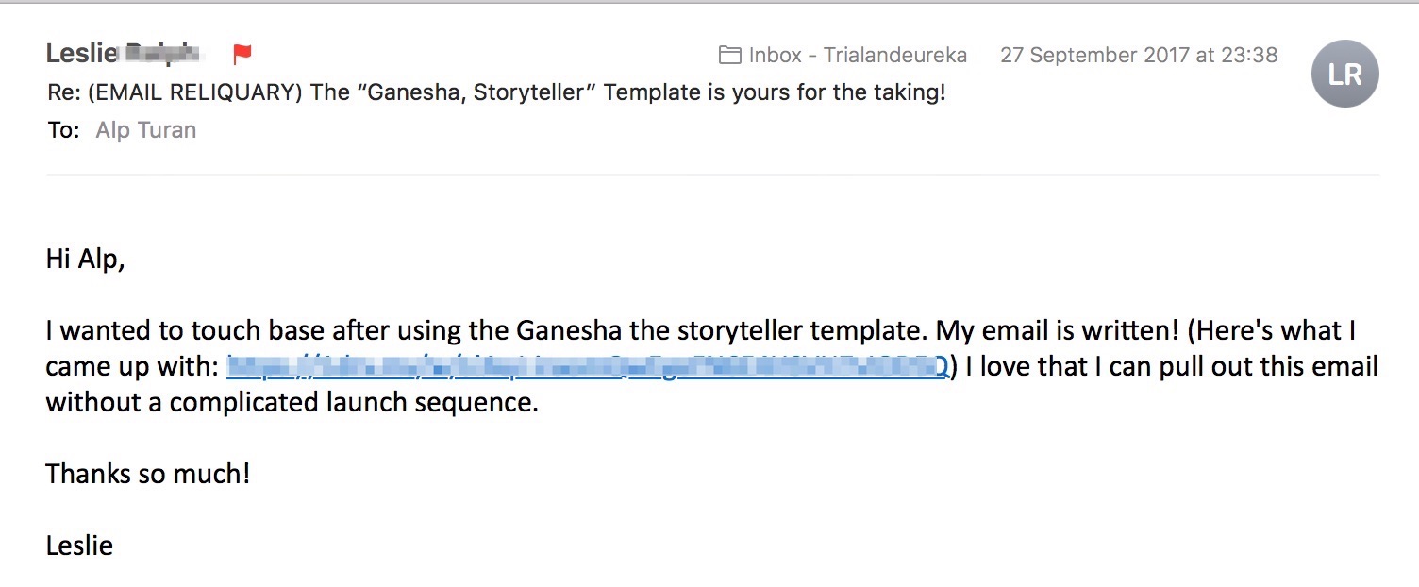
Task: Click the LR sender avatar circle
Action: pos(1344,74)
